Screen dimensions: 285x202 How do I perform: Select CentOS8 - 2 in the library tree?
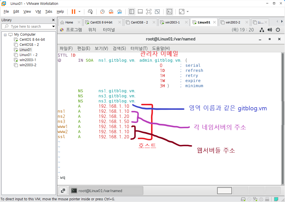pyautogui.click(x=29, y=45)
